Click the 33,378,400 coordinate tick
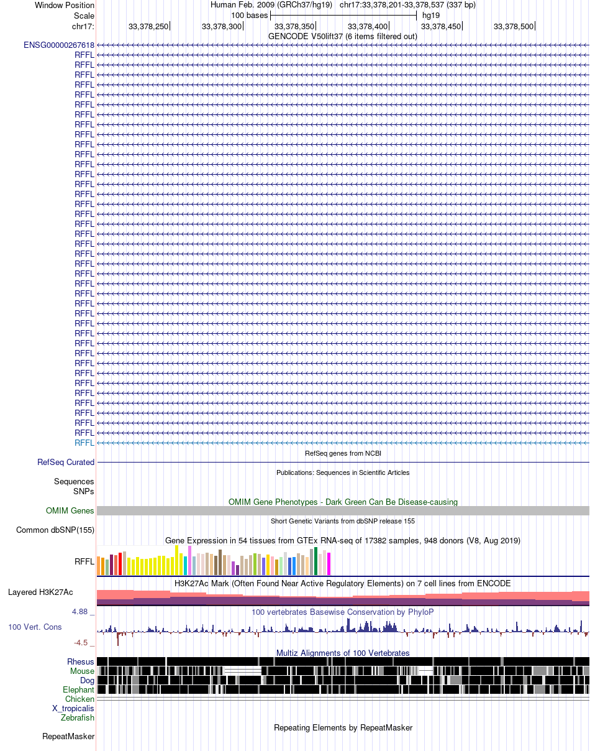Screen dimensions: 590x751 tap(368, 26)
